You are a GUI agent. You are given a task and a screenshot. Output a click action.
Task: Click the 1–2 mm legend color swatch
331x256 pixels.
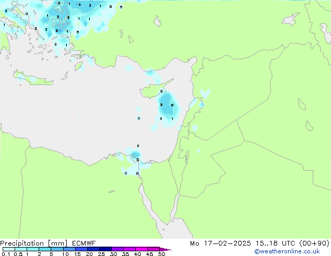tap(33, 249)
